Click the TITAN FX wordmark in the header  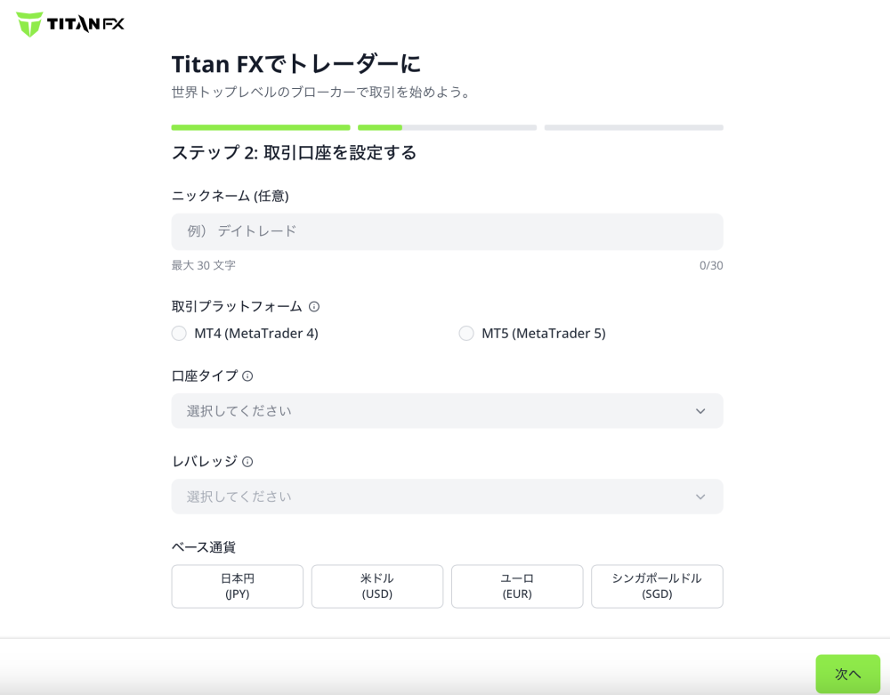click(x=86, y=25)
